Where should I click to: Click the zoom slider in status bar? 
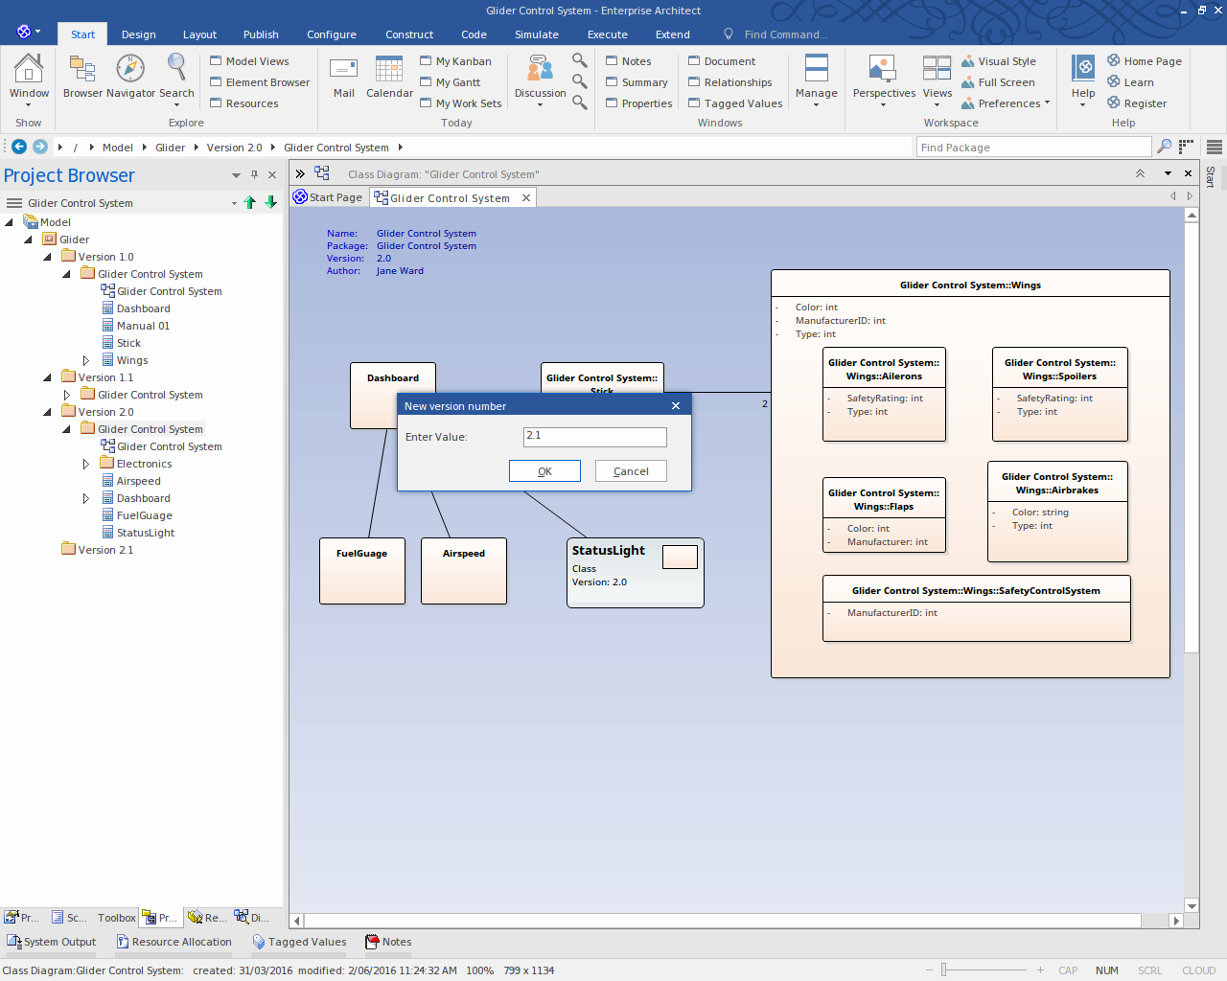coord(944,970)
